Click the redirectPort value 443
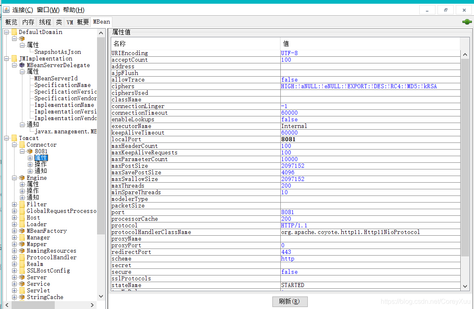Viewport: 474px width, 309px height. point(286,252)
